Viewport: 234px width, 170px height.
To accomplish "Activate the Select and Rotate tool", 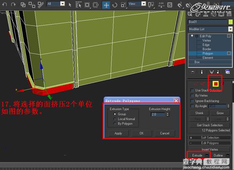I will click(115, 5).
